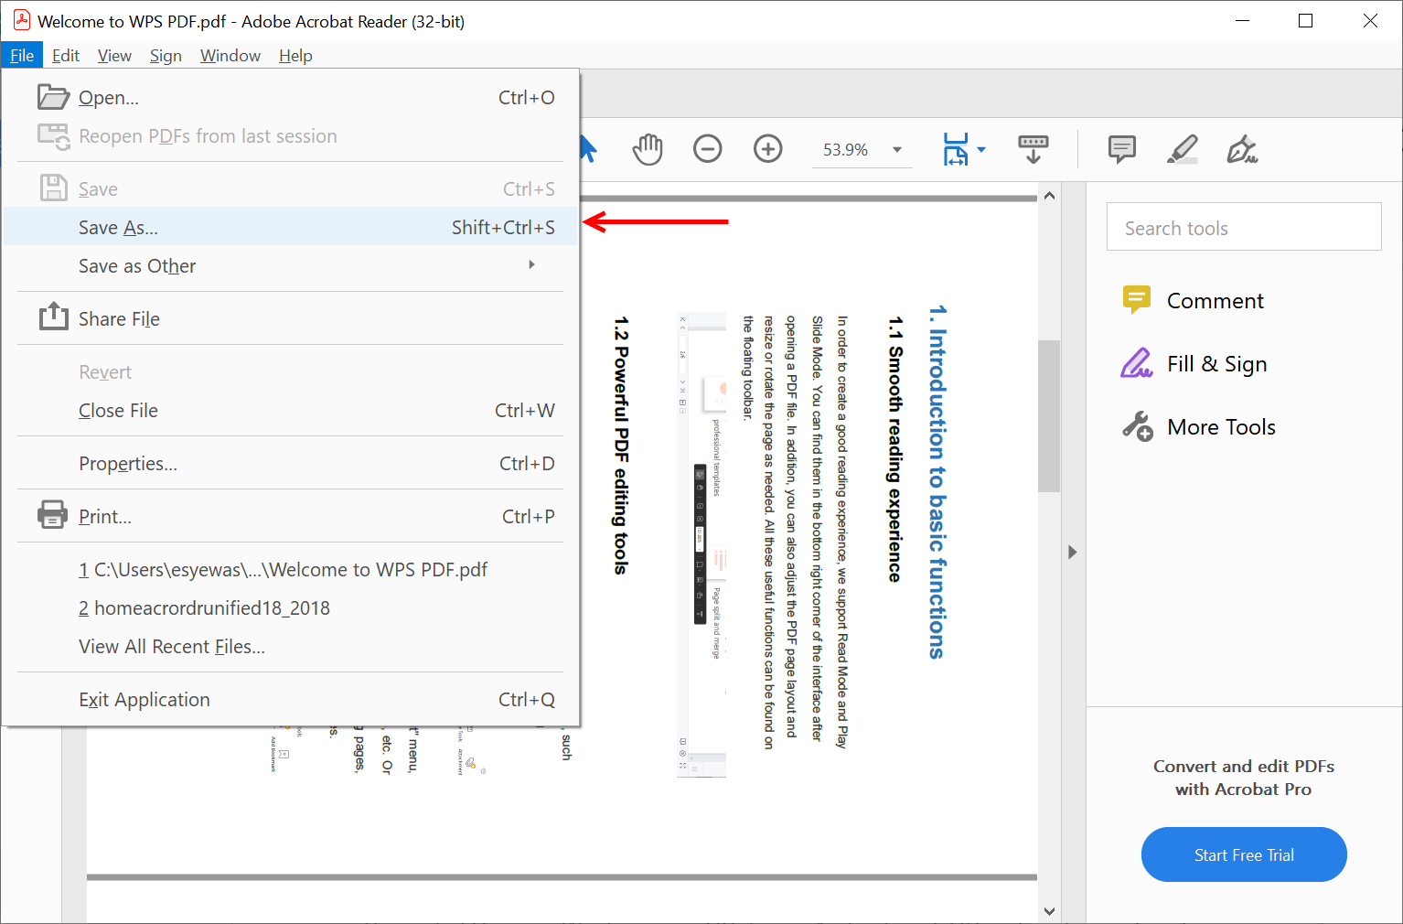Select the Hand tool for panning
Image resolution: width=1403 pixels, height=924 pixels.
click(648, 149)
